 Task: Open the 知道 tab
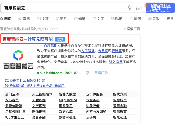coord(80,19)
